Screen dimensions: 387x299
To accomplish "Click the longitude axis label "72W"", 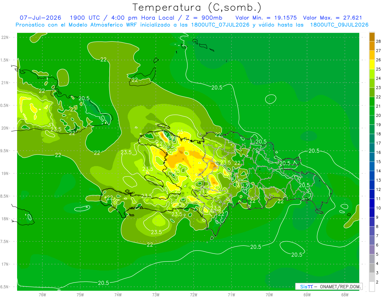I will (x=193, y=294).
